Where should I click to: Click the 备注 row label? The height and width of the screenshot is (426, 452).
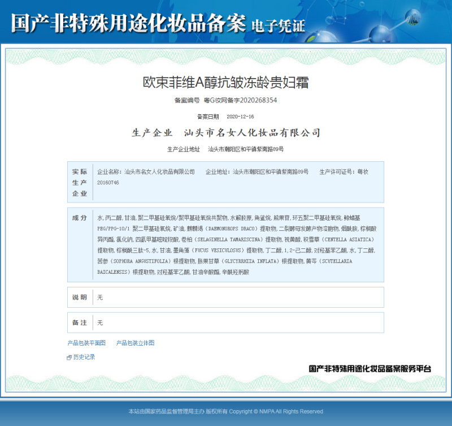coord(80,322)
